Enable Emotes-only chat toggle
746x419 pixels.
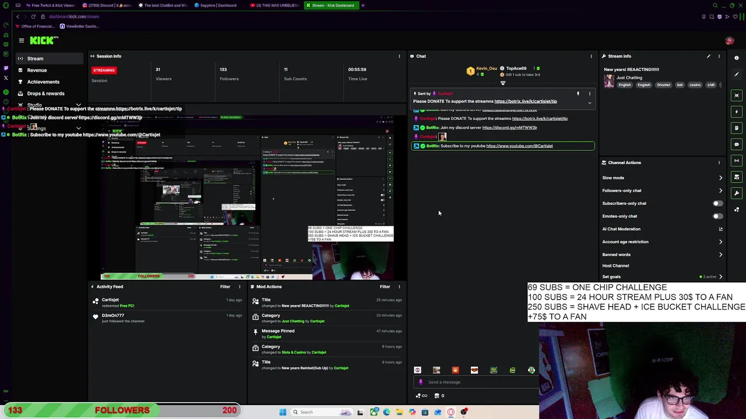(717, 216)
